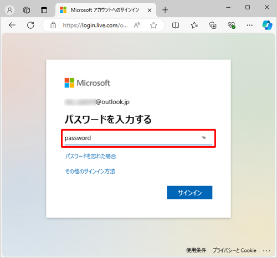Activate the Read aloud icon
277x258 pixels.
tap(137, 25)
